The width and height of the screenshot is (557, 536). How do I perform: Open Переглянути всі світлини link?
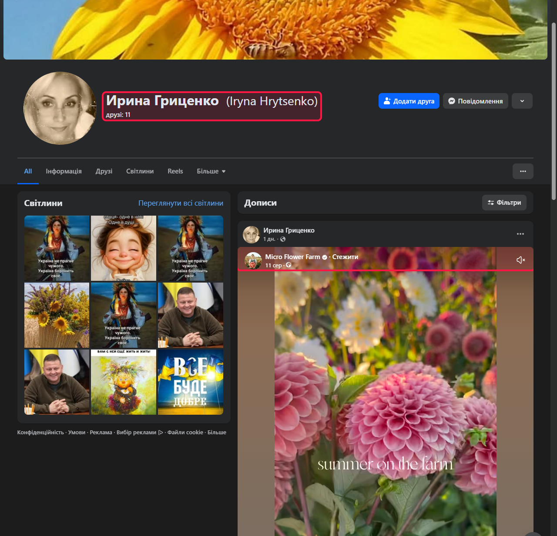pos(181,203)
